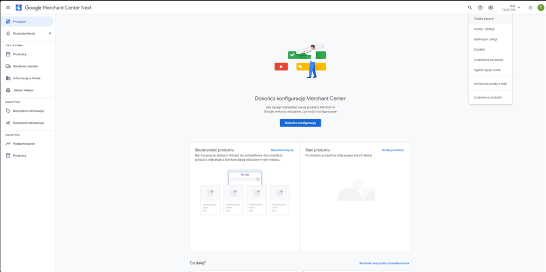Screen dimensions: 546x272
Task: Click the Przegląd dashboard icon
Action: pos(8,22)
